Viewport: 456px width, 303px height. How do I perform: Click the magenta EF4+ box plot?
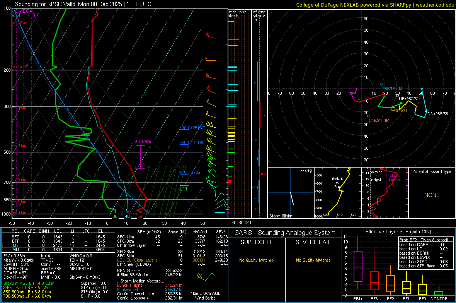tap(358, 266)
